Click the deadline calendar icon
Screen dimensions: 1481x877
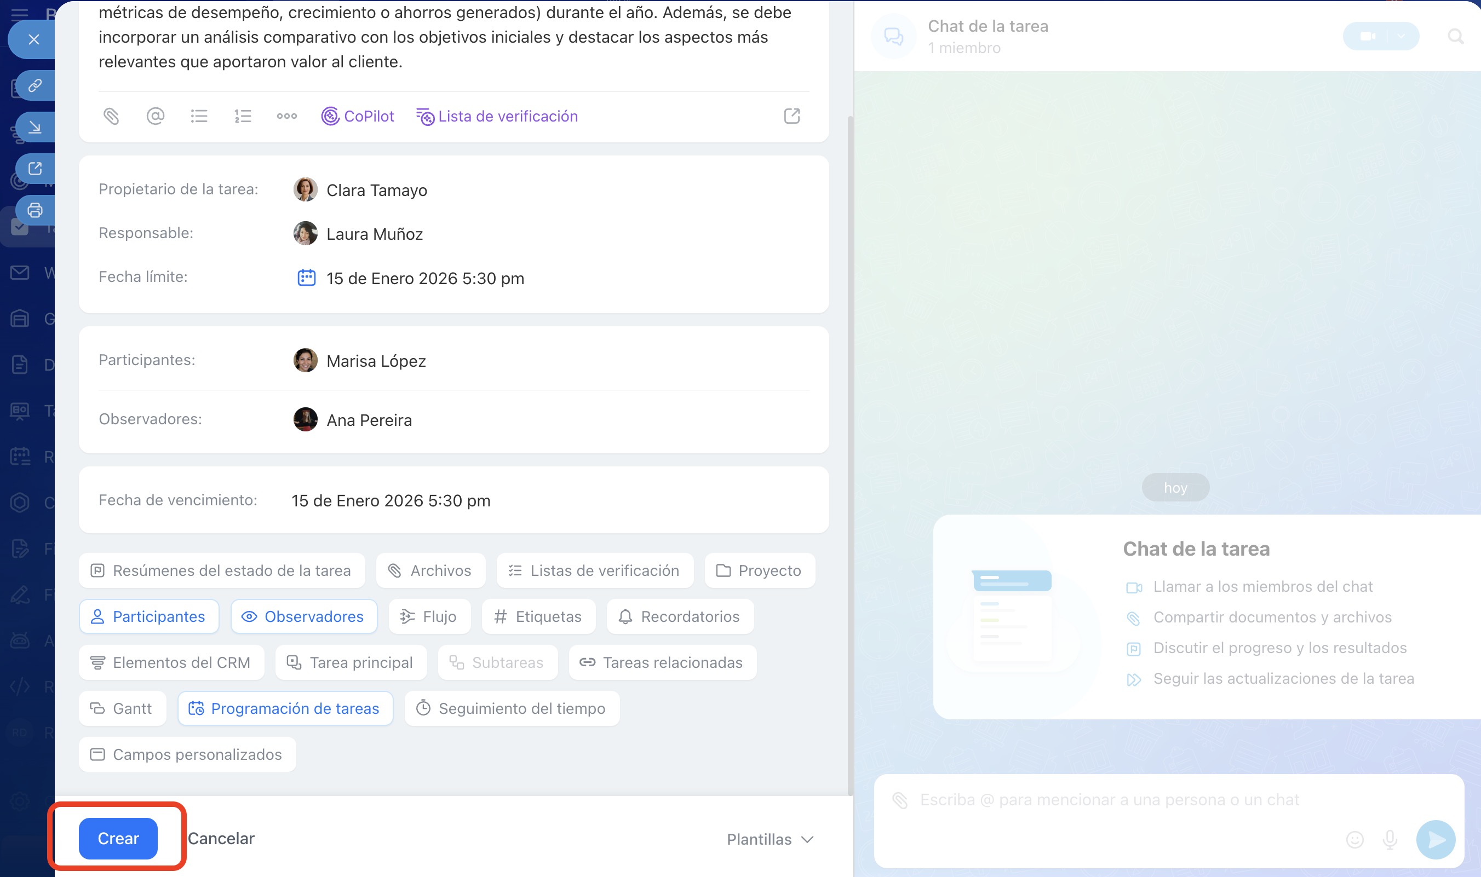[x=306, y=278]
